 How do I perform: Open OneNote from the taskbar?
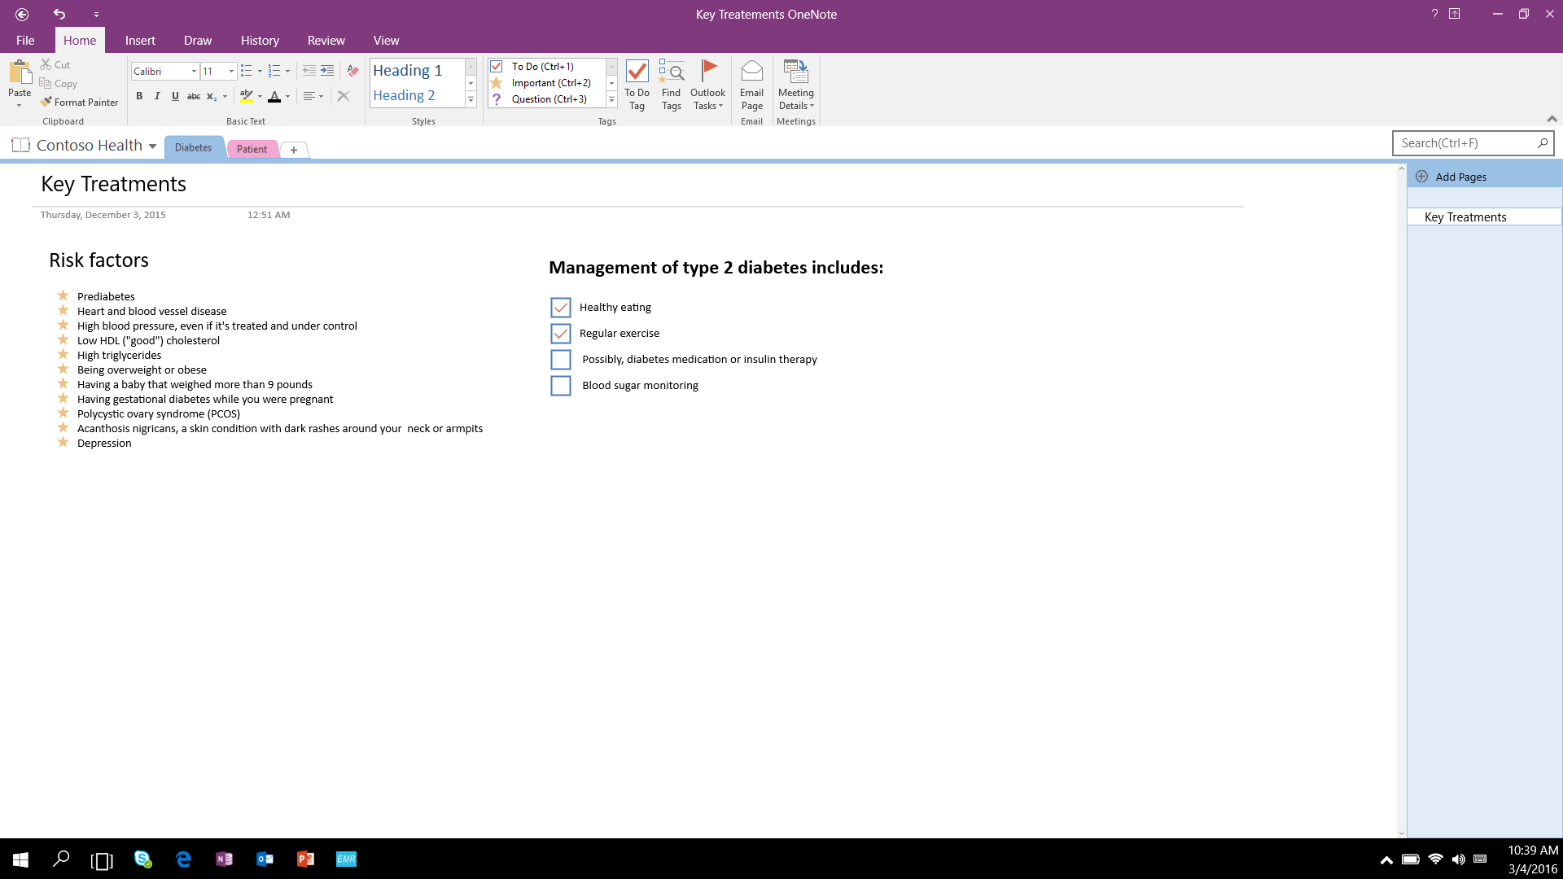[224, 859]
